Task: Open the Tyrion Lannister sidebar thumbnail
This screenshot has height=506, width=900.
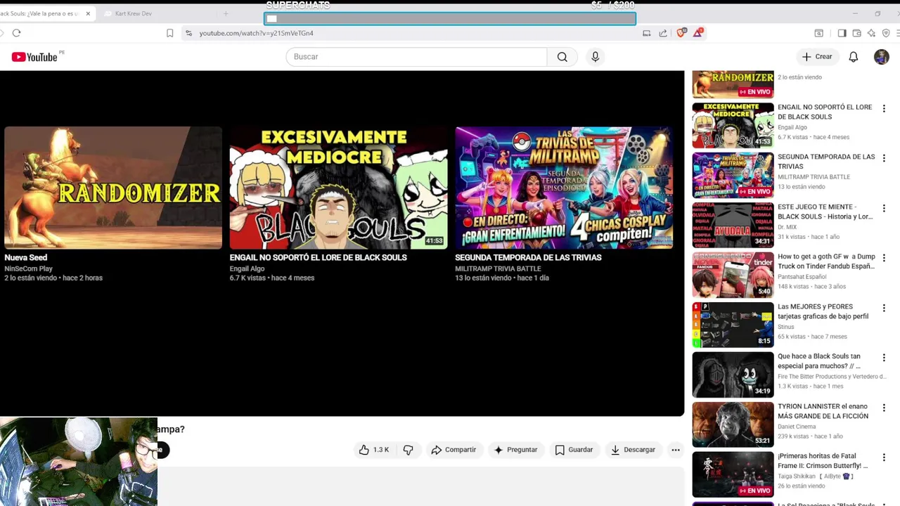Action: pyautogui.click(x=733, y=424)
